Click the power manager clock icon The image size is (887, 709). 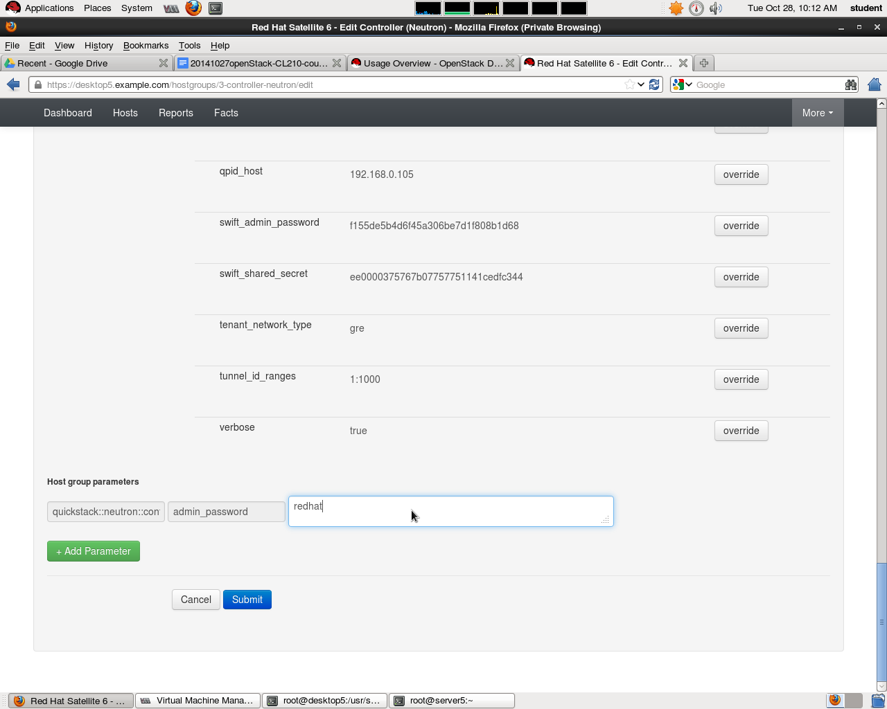pos(696,8)
